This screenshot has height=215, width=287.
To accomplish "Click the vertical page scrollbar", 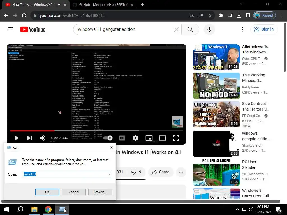I will click(x=285, y=48).
